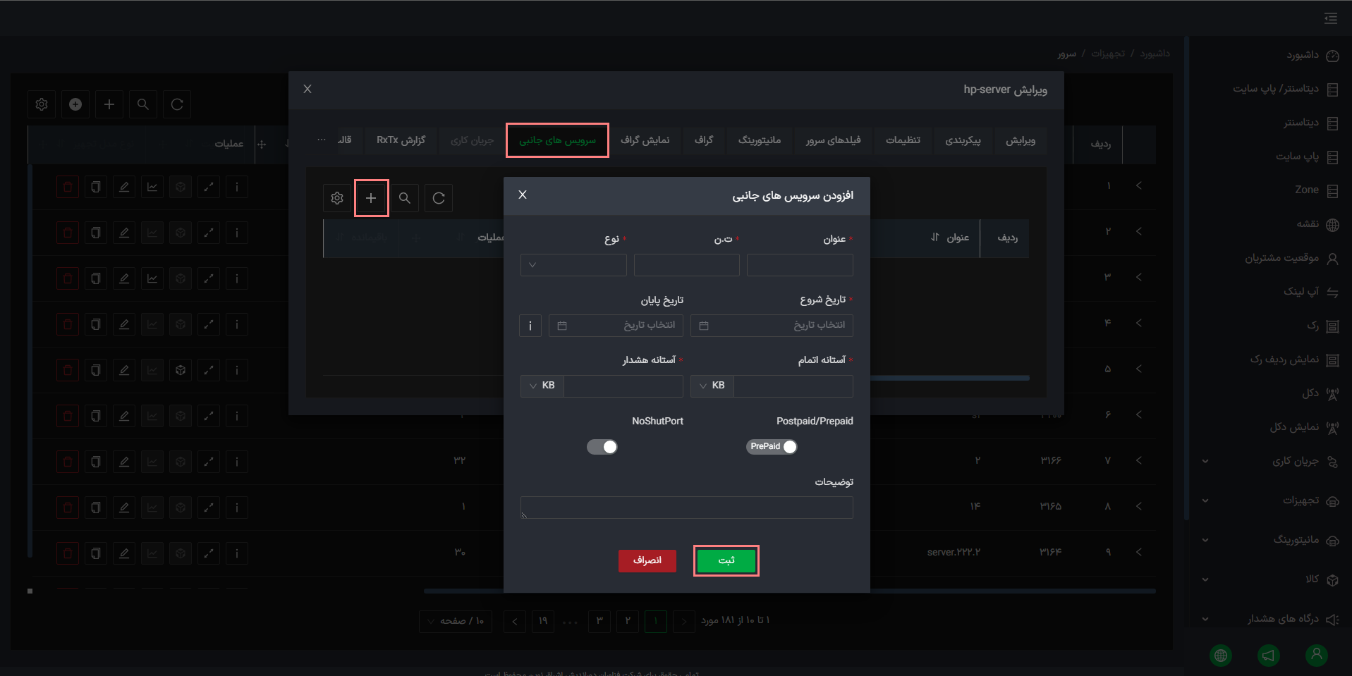Click the عنوان title input field
The width and height of the screenshot is (1352, 676).
(800, 265)
